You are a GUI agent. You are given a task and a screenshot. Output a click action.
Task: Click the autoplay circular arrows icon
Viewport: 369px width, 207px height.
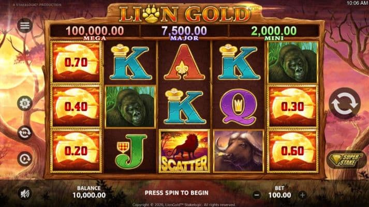[x=25, y=133]
